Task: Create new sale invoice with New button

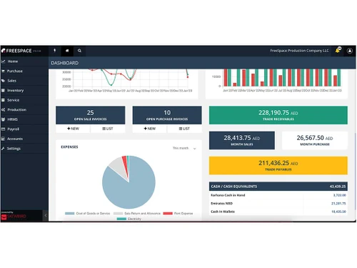Action: [x=73, y=129]
